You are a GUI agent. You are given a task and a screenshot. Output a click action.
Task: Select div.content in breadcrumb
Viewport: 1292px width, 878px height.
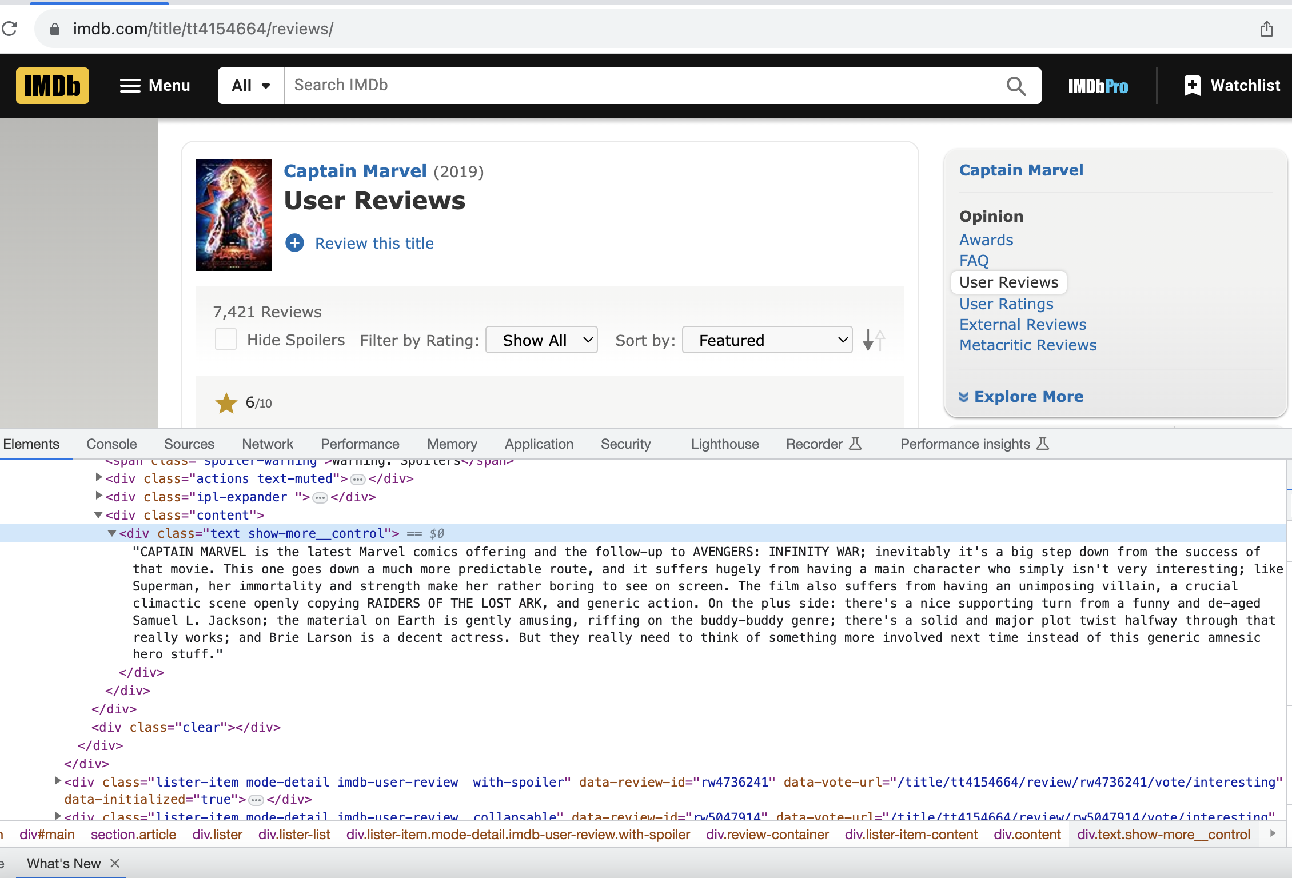(x=1027, y=835)
